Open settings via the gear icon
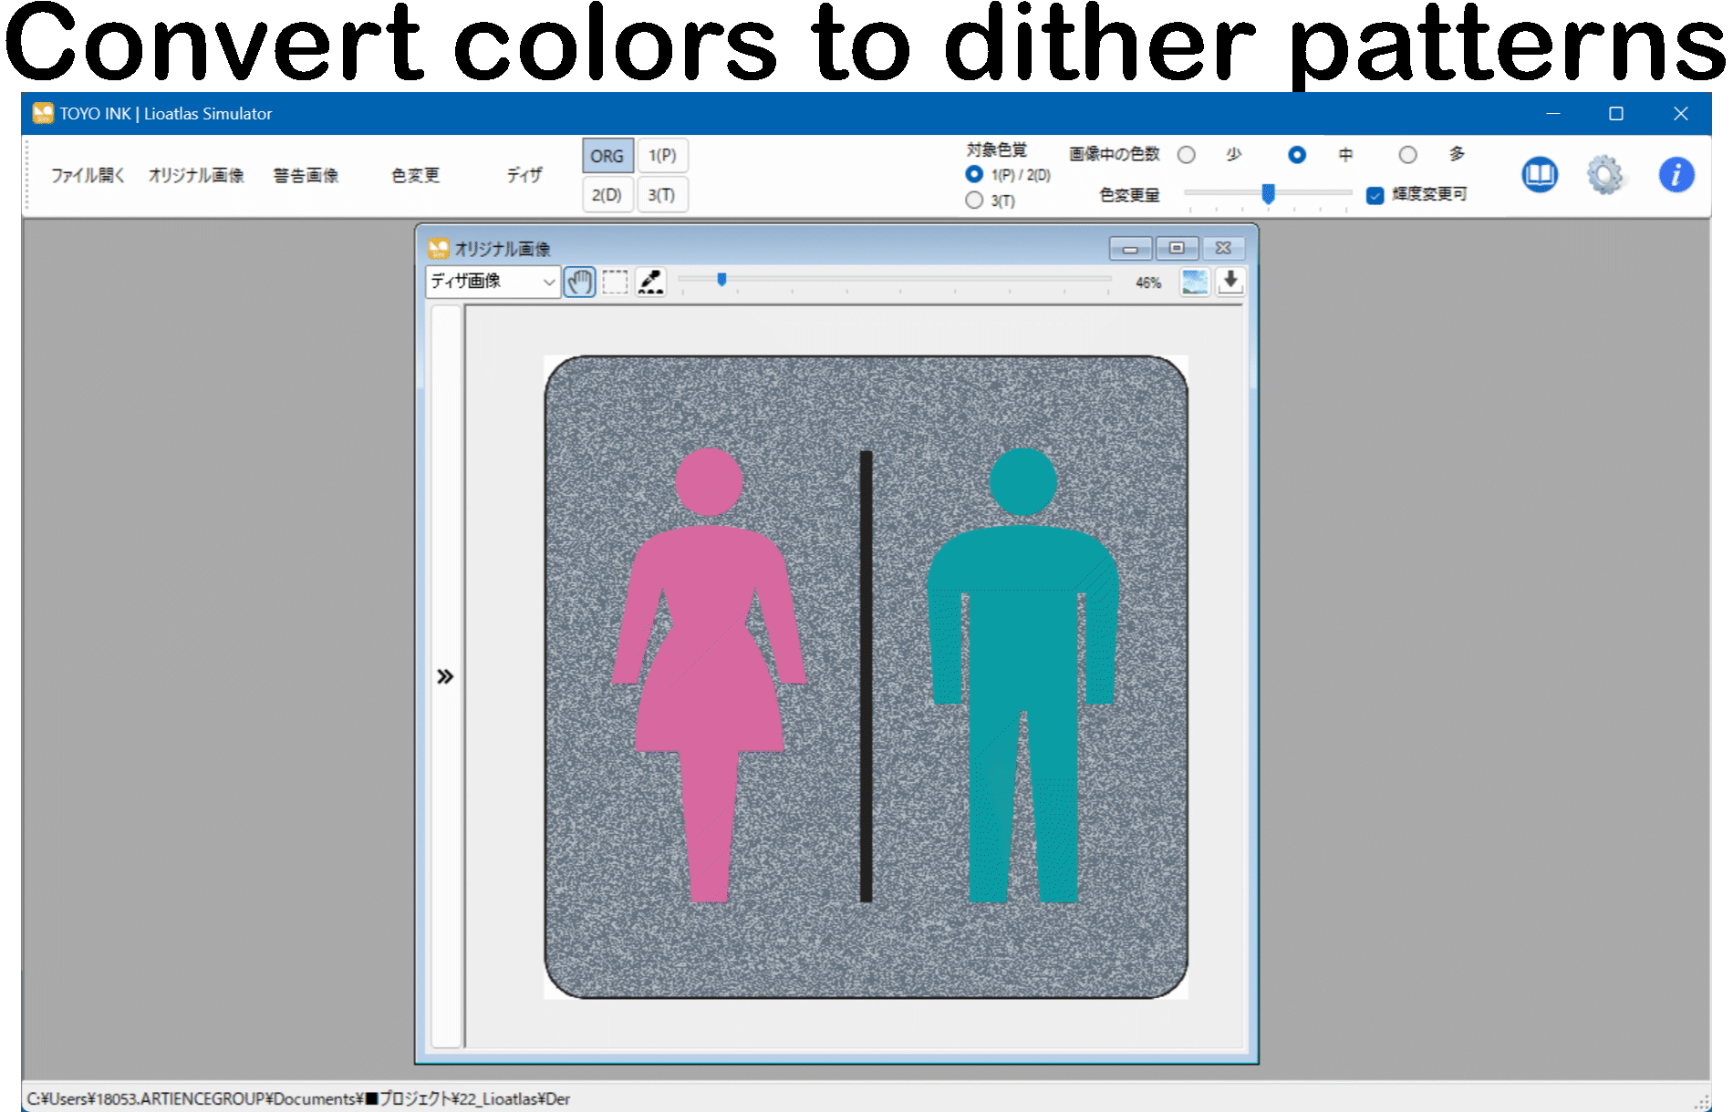 pyautogui.click(x=1605, y=174)
